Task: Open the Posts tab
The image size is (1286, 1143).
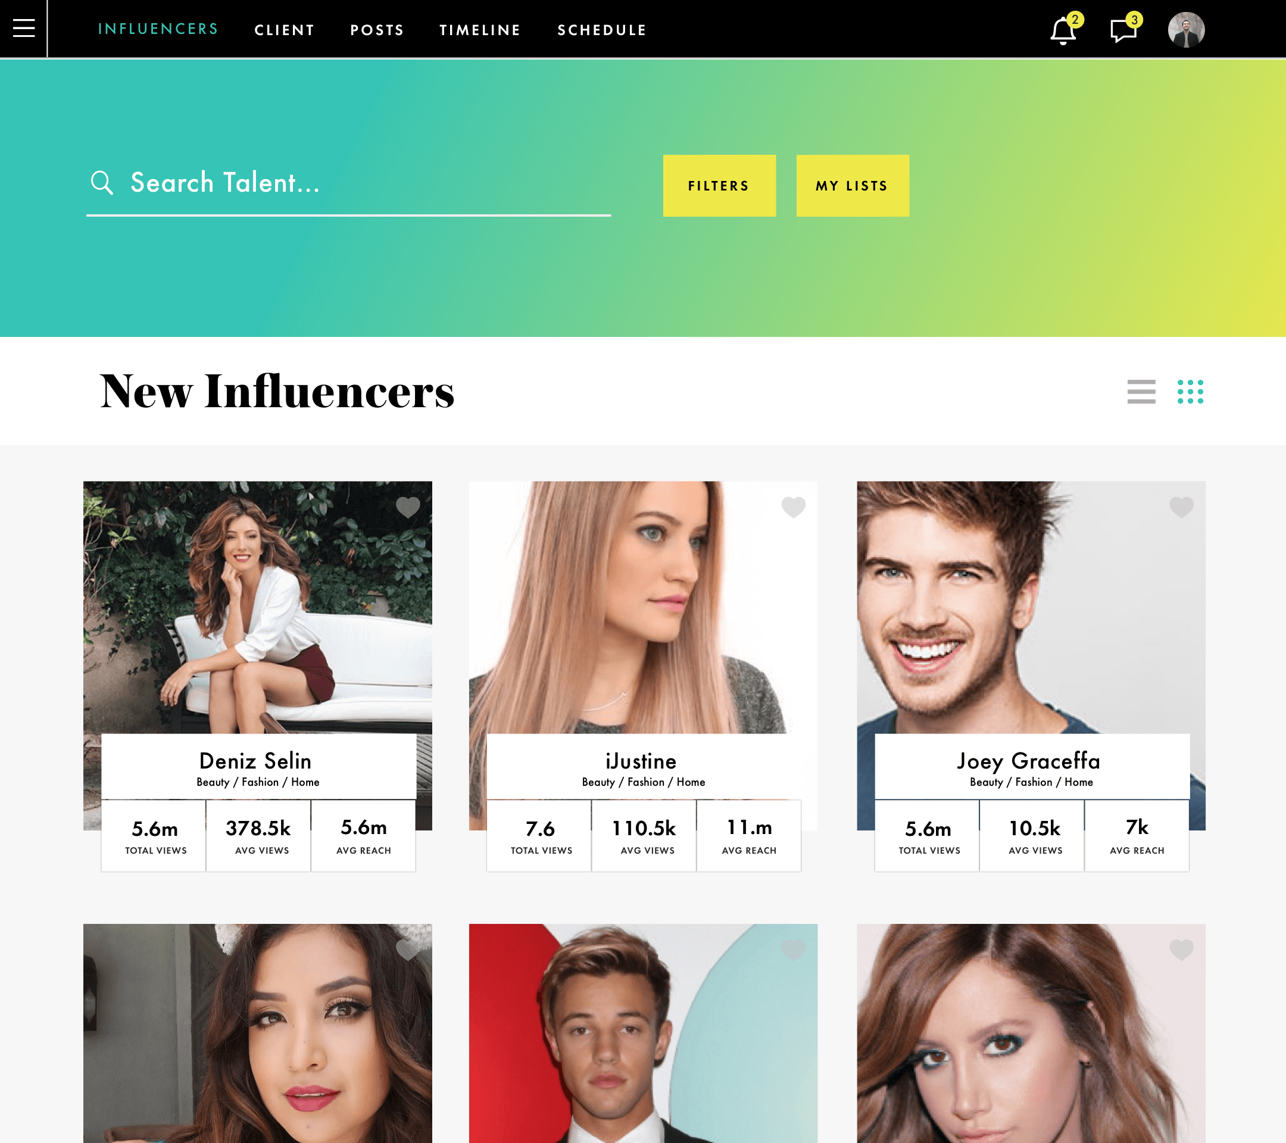Action: click(377, 30)
